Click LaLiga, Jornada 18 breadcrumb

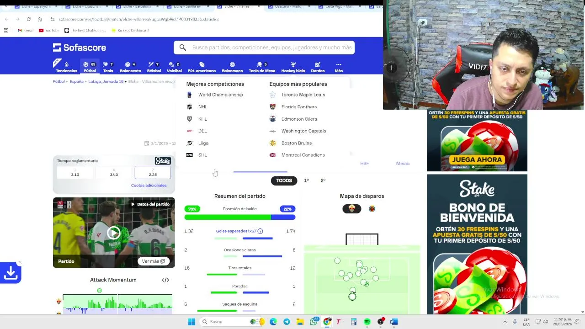point(106,81)
